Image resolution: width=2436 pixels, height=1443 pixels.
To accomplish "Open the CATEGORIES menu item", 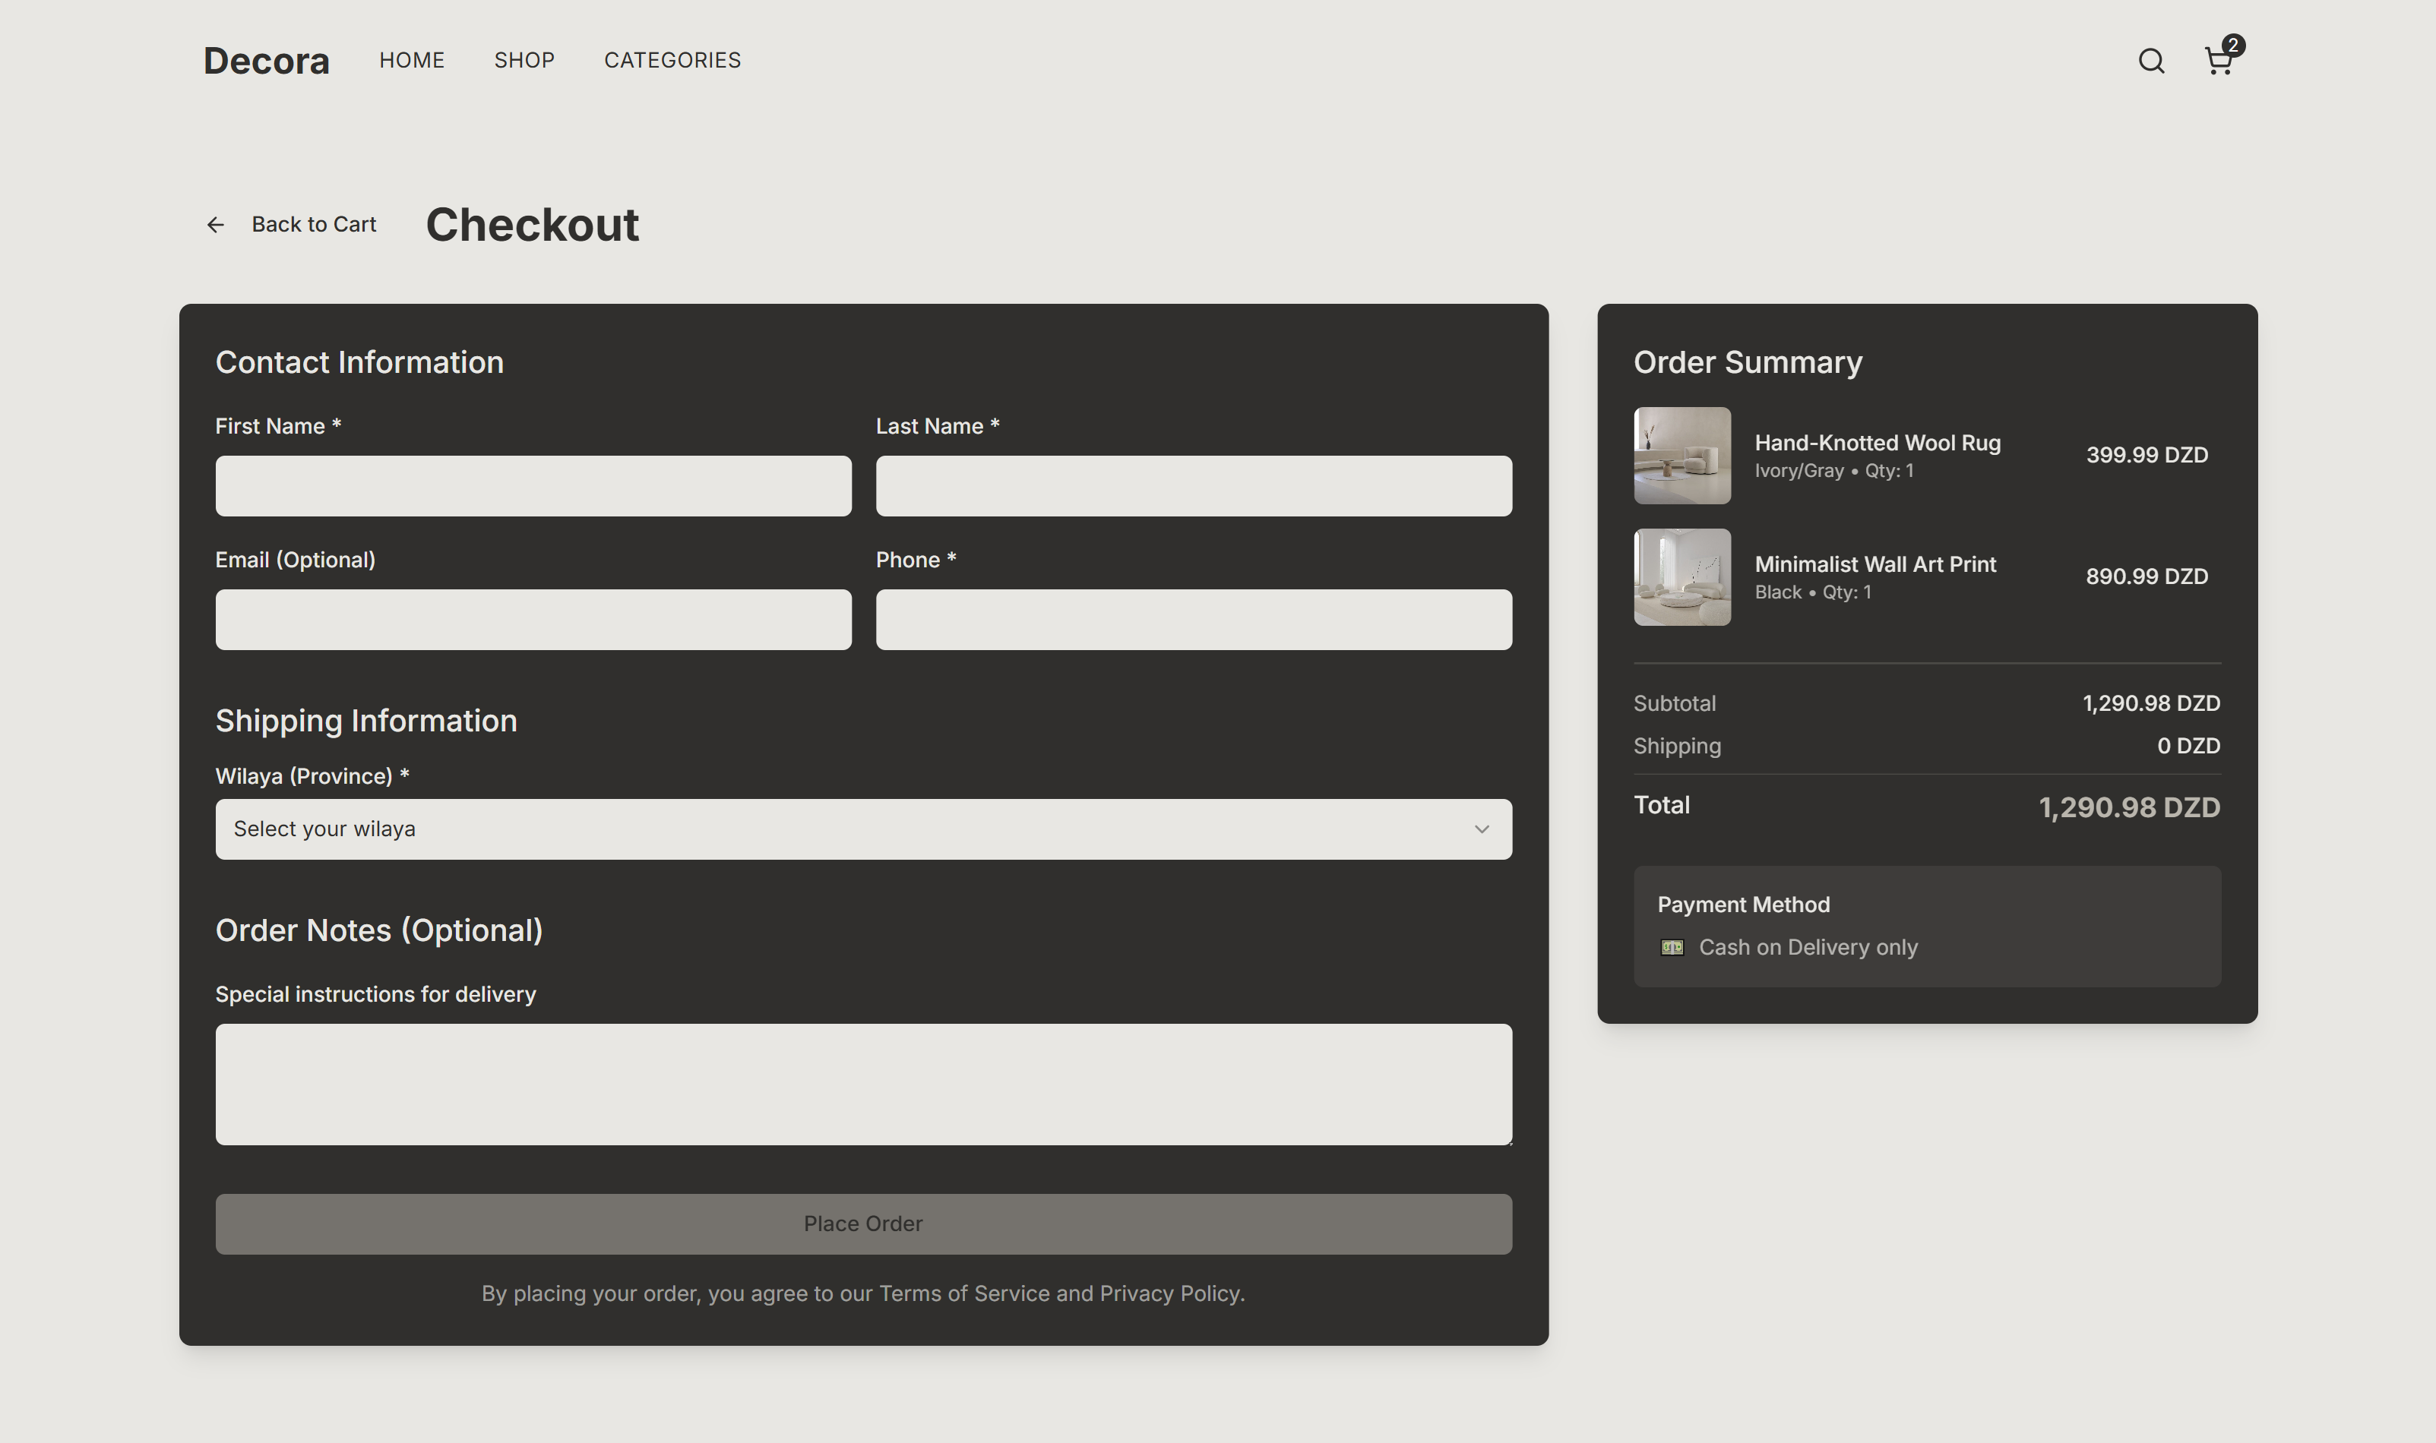I will [x=672, y=60].
